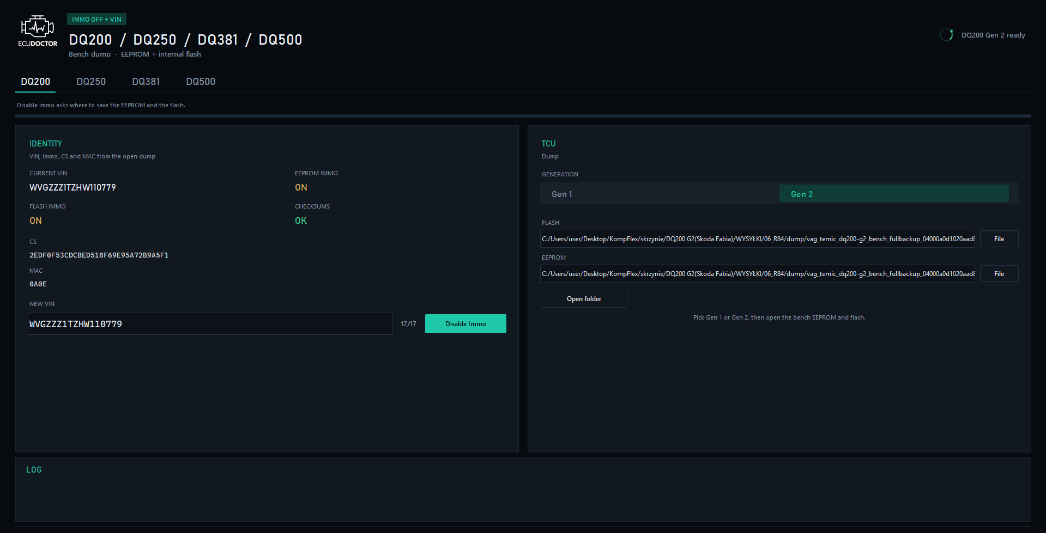Click the MAC value 0A0E
Image resolution: width=1046 pixels, height=533 pixels.
click(38, 284)
